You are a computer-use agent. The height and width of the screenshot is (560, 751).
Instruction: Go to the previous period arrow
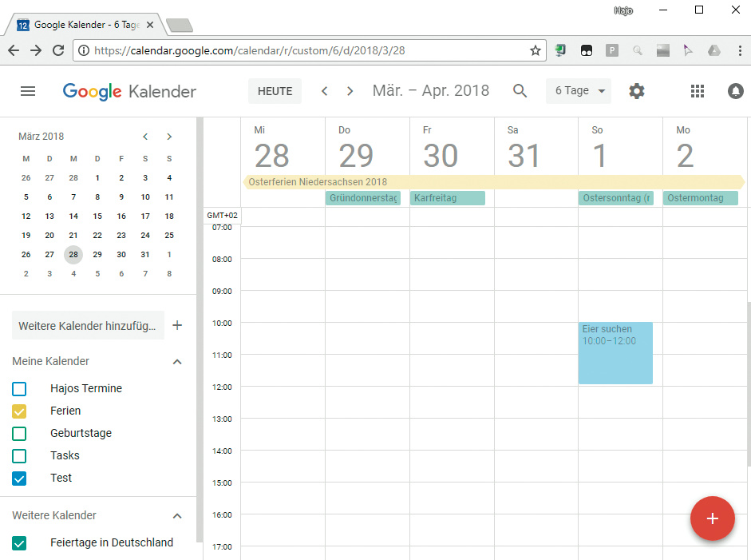pos(324,91)
